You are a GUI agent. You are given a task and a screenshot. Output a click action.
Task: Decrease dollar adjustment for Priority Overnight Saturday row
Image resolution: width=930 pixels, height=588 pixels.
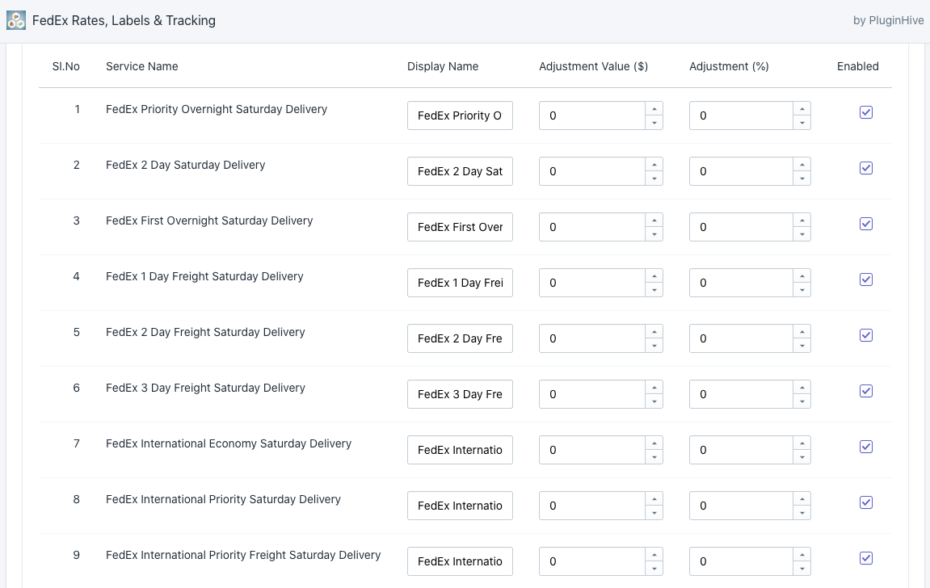pyautogui.click(x=654, y=123)
